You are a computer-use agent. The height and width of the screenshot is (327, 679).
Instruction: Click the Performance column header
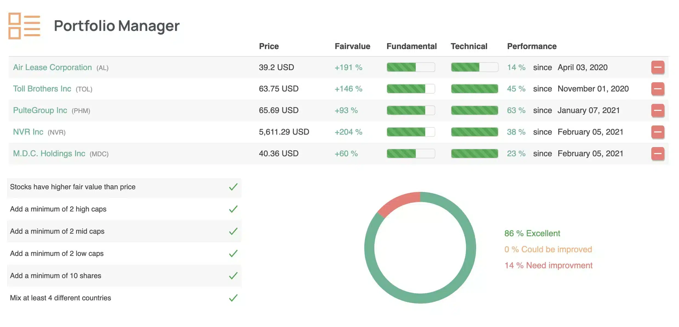point(531,46)
